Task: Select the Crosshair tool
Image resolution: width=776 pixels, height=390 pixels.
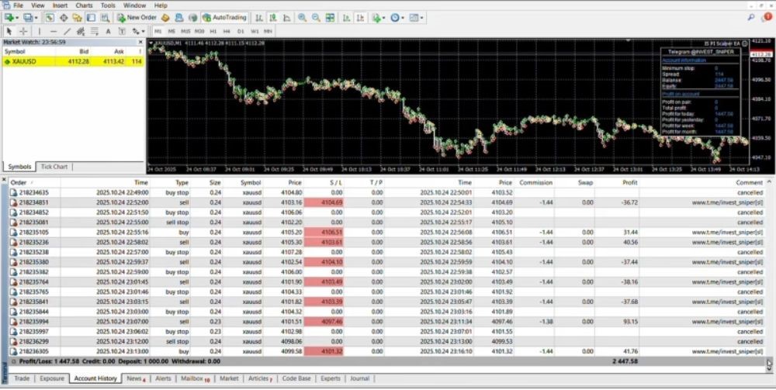Action: pyautogui.click(x=23, y=31)
